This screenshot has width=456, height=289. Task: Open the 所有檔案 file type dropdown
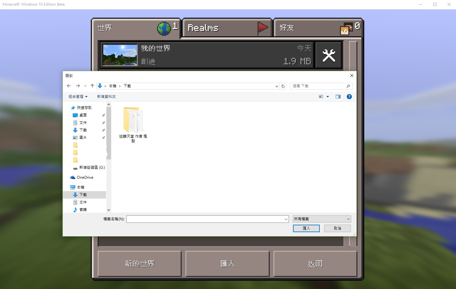click(x=321, y=219)
